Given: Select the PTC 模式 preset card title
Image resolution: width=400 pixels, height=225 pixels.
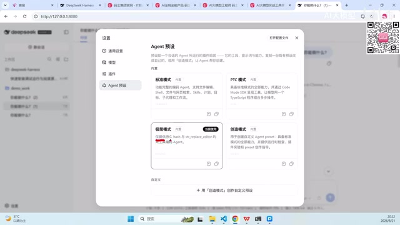Looking at the screenshot, I should 238,79.
